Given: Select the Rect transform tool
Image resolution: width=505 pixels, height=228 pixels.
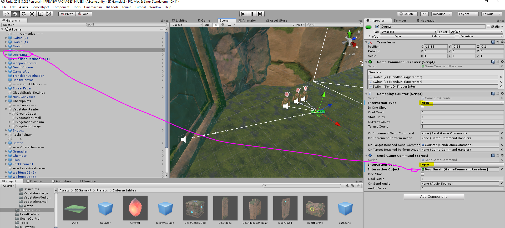Looking at the screenshot, I should [40, 14].
